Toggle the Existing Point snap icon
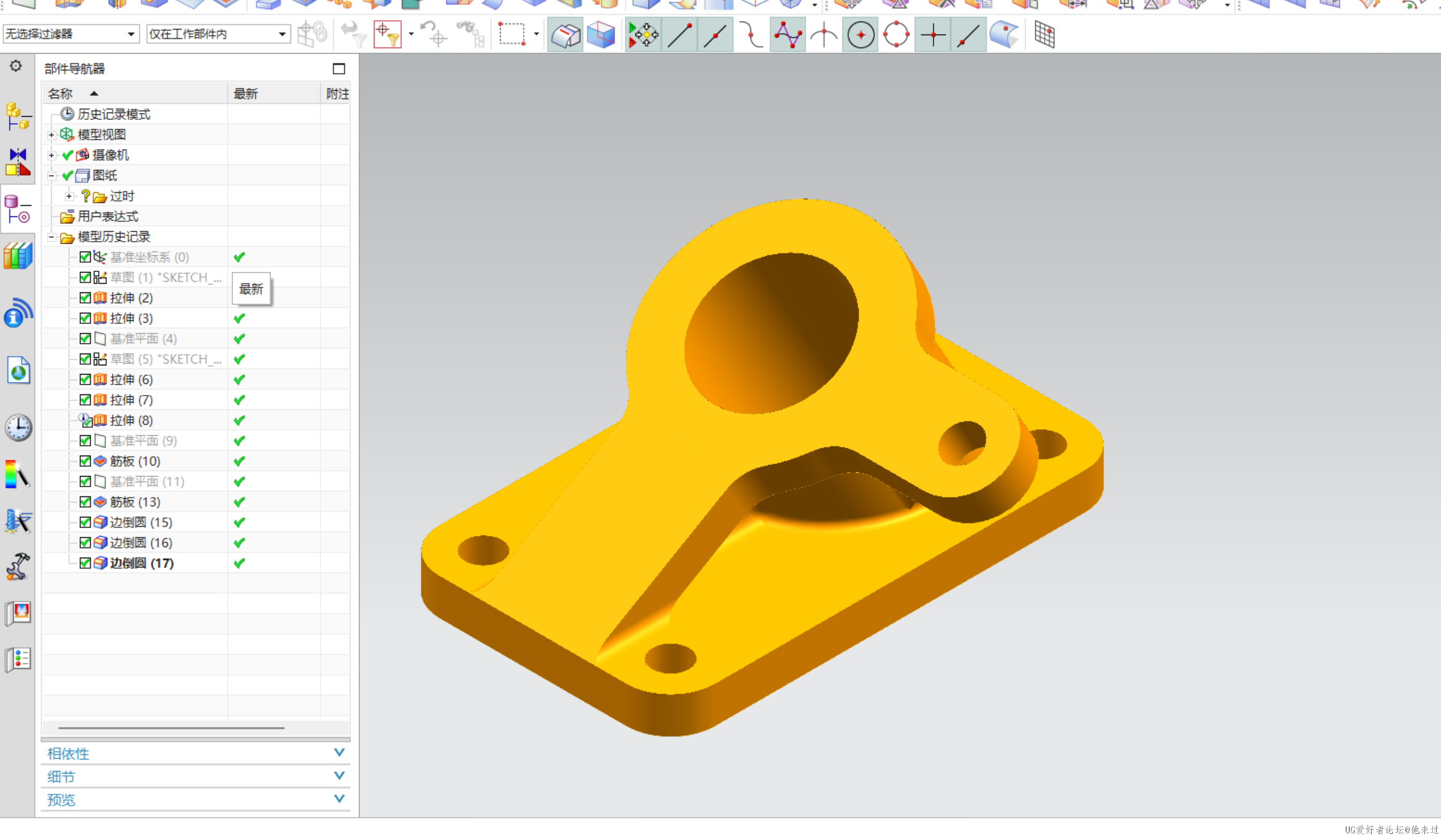 tap(933, 35)
